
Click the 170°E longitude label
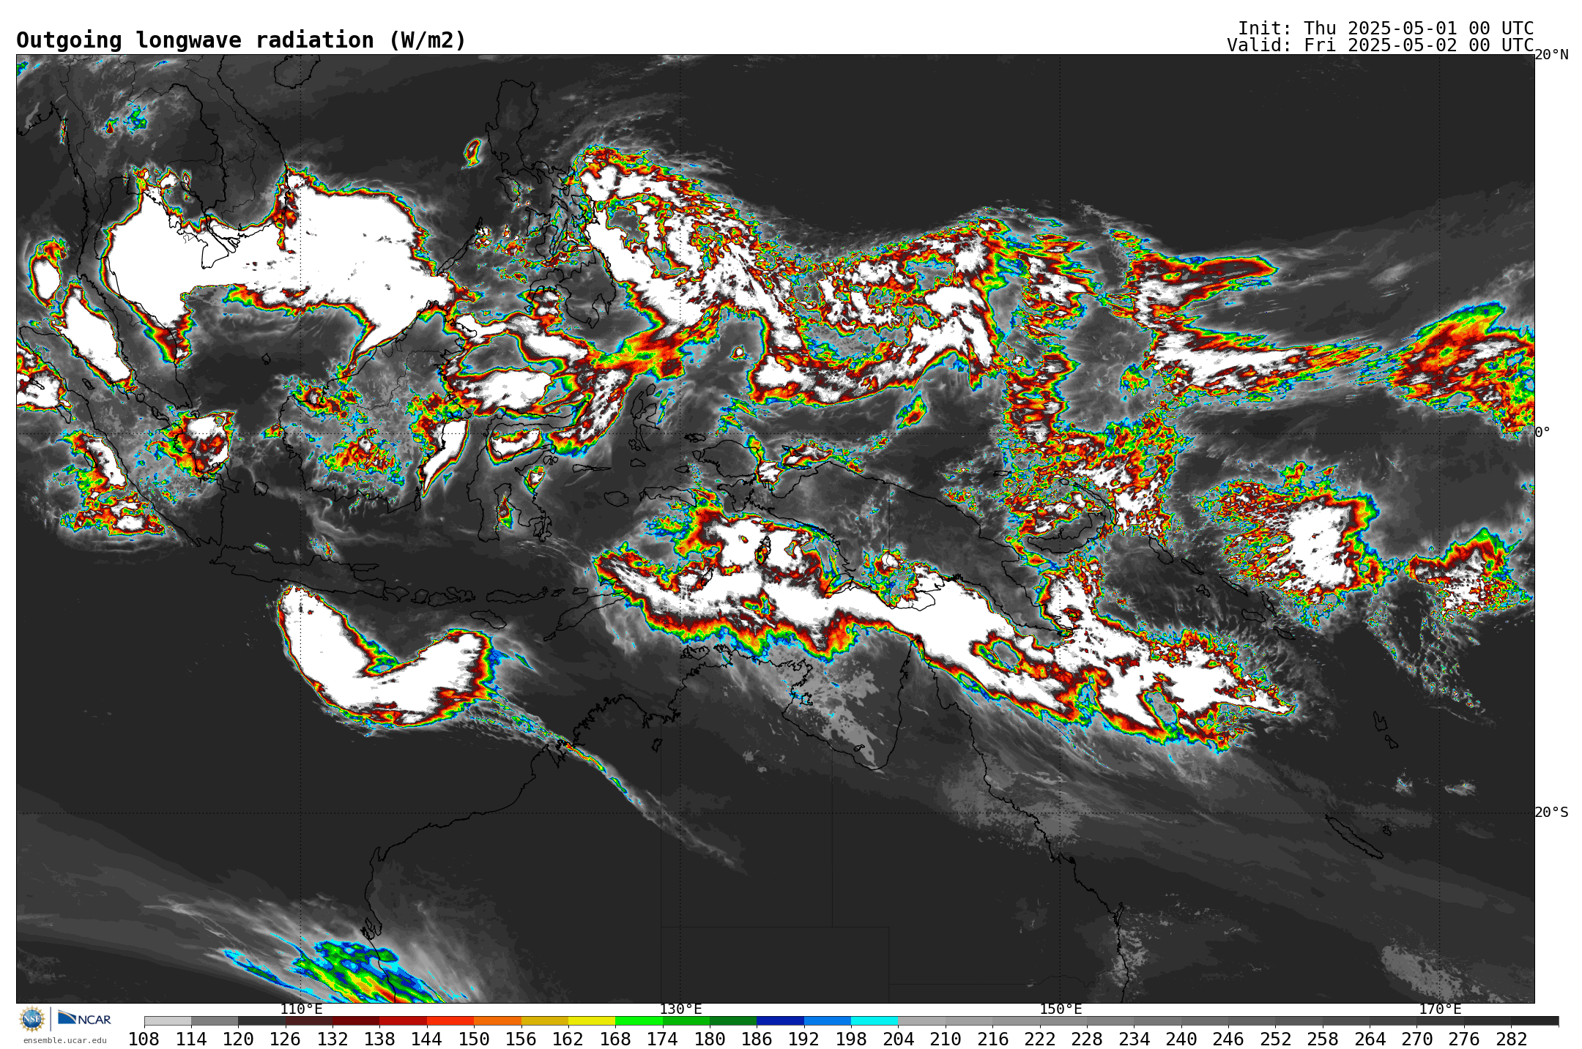pos(1440,1009)
